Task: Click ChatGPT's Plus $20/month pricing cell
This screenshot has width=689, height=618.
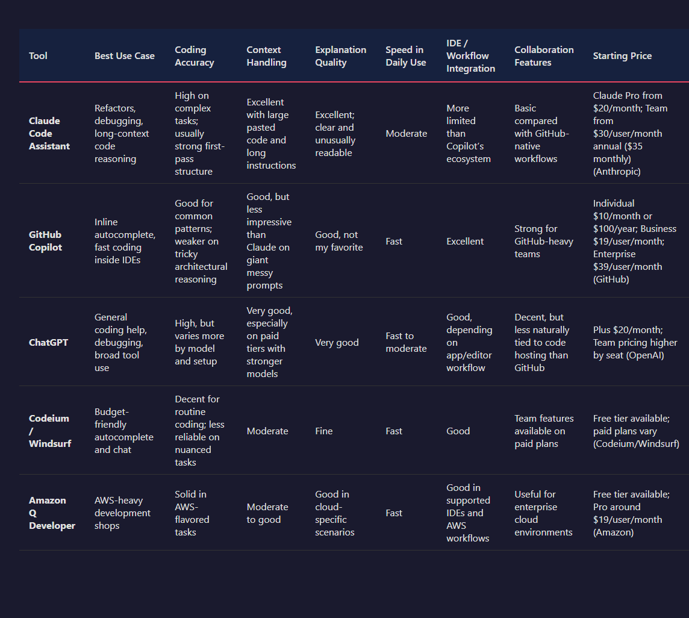Action: click(634, 342)
